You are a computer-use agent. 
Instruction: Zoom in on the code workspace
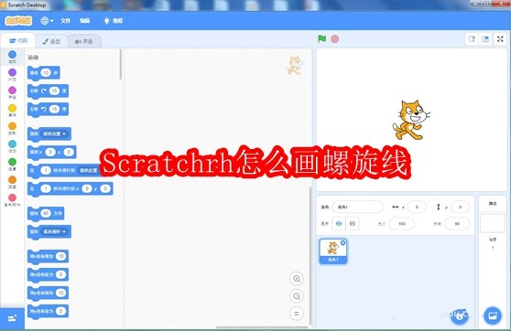coord(297,279)
